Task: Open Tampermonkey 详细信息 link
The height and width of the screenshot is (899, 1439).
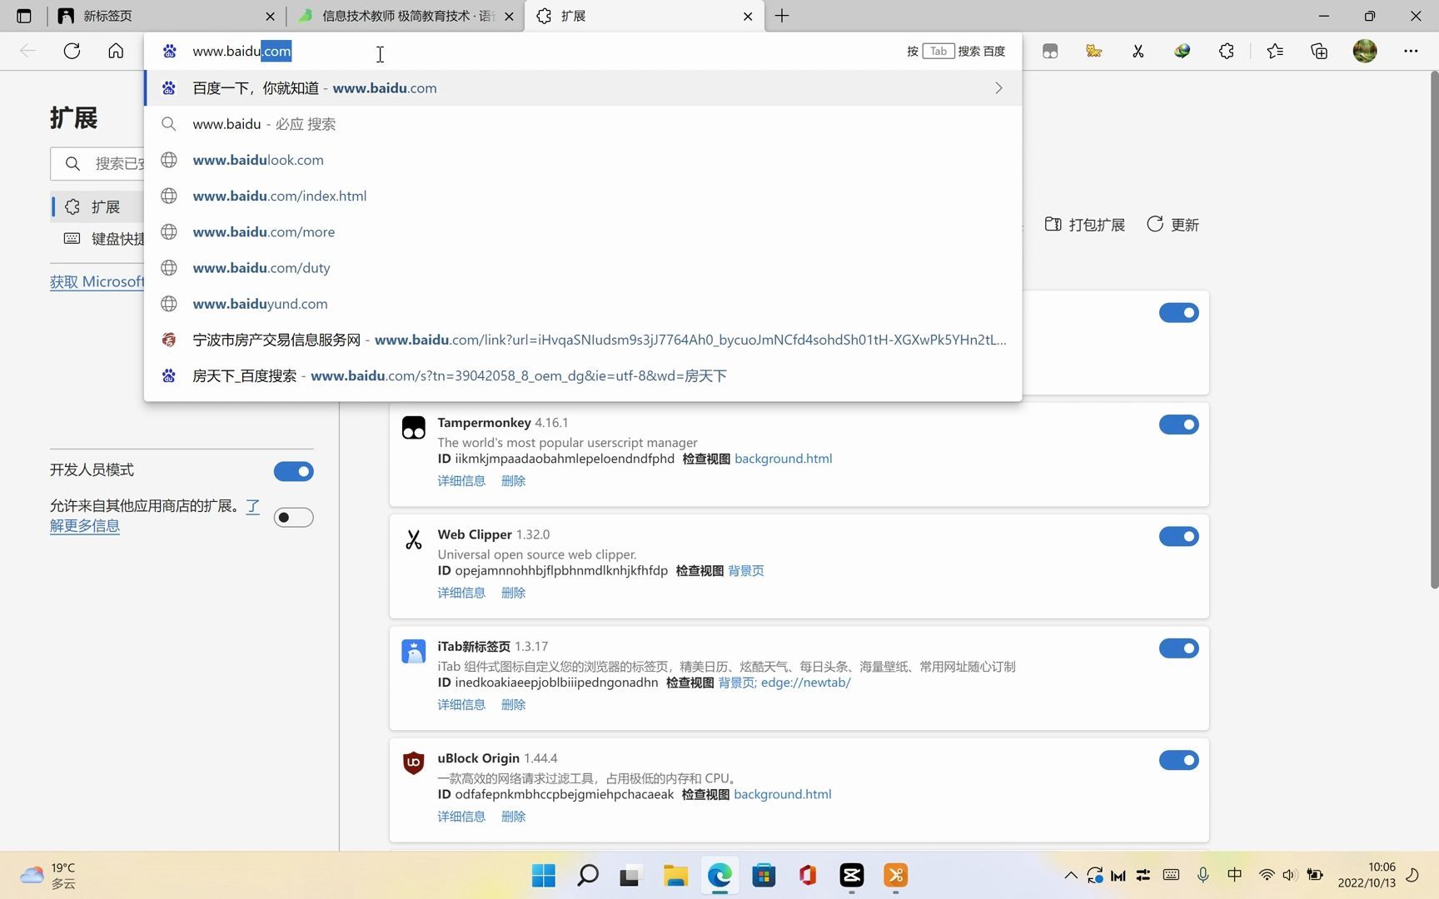Action: [461, 481]
